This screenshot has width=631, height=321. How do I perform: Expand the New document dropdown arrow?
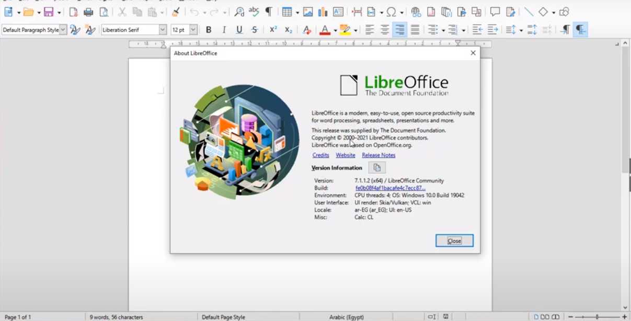tap(18, 12)
